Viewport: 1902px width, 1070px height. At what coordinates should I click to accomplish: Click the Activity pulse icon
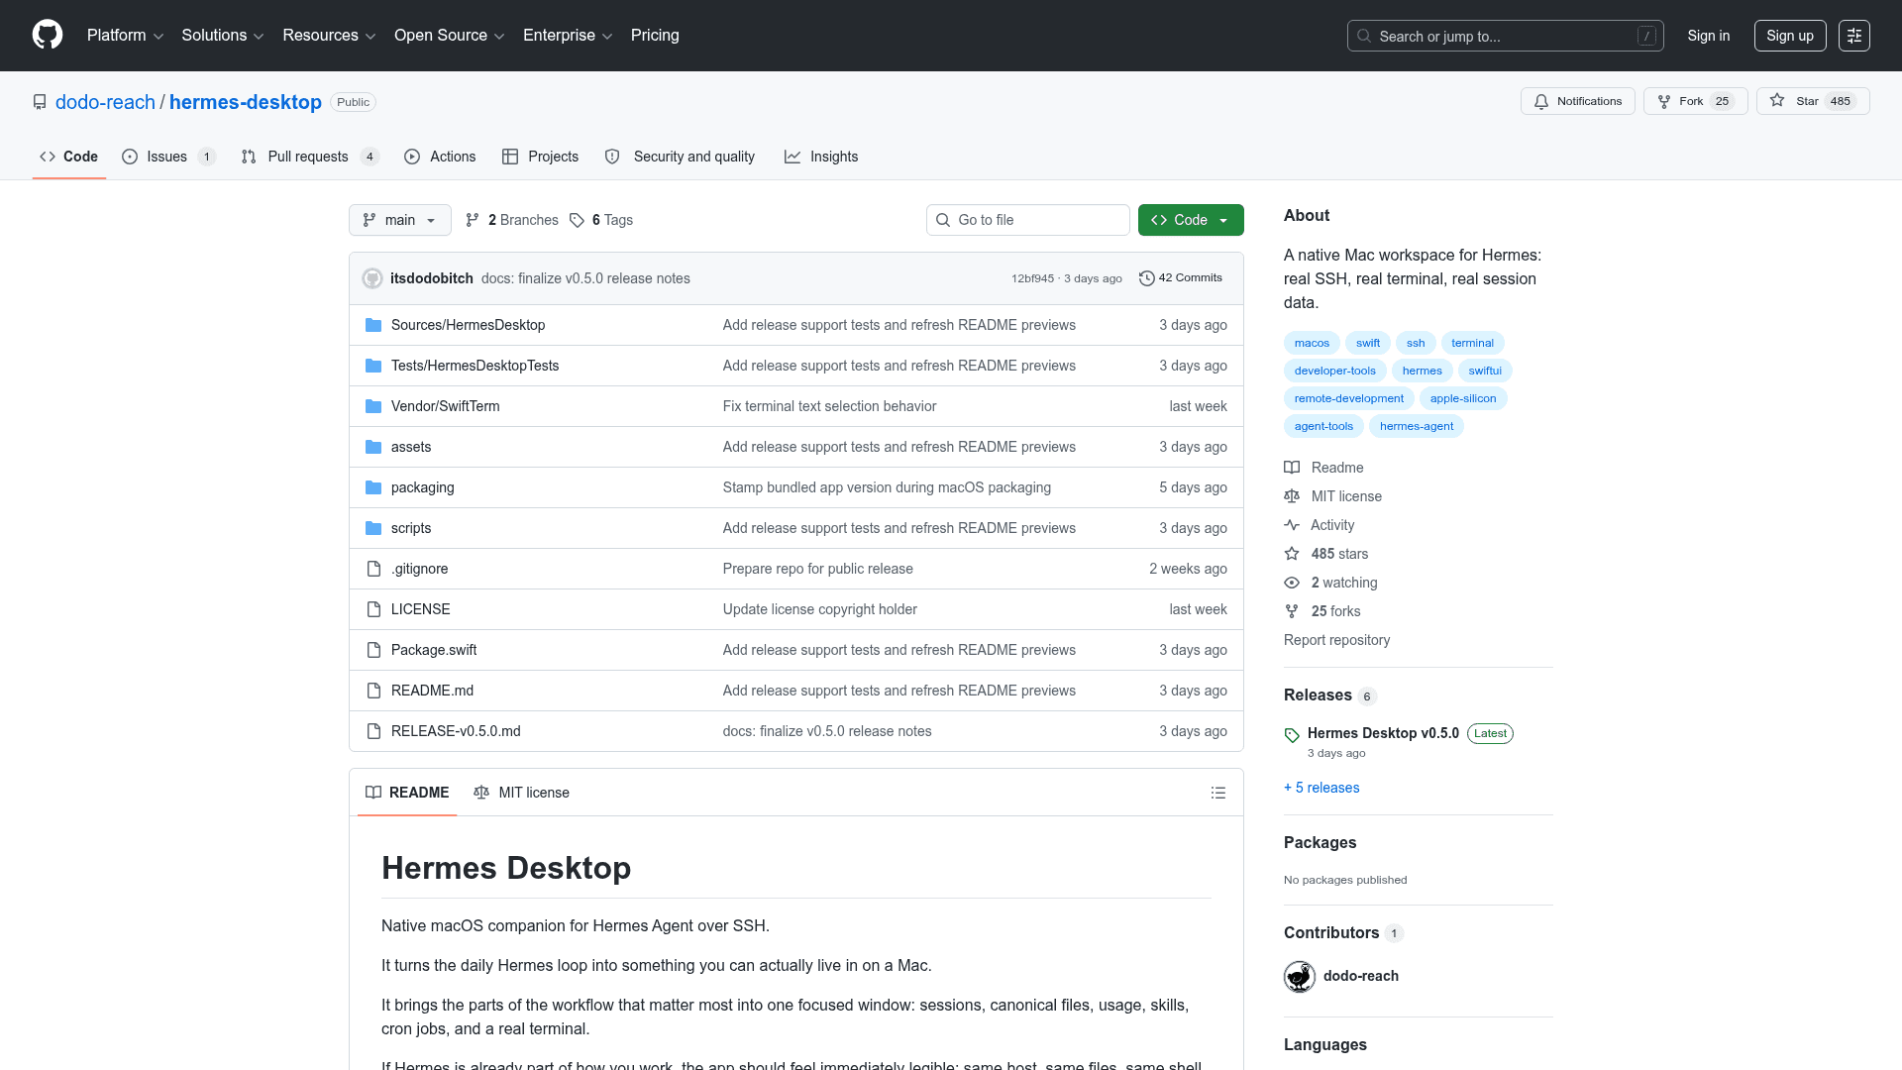click(x=1292, y=525)
